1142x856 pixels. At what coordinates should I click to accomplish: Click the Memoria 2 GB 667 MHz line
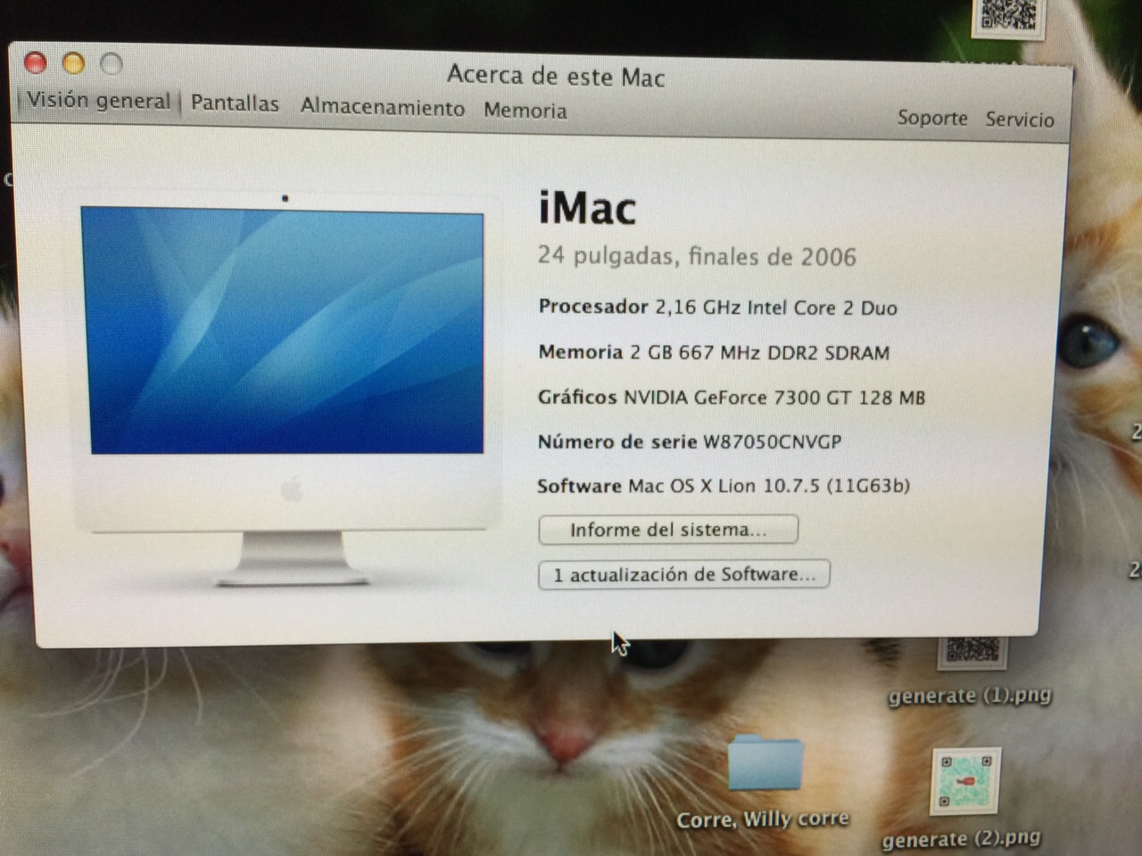(714, 352)
